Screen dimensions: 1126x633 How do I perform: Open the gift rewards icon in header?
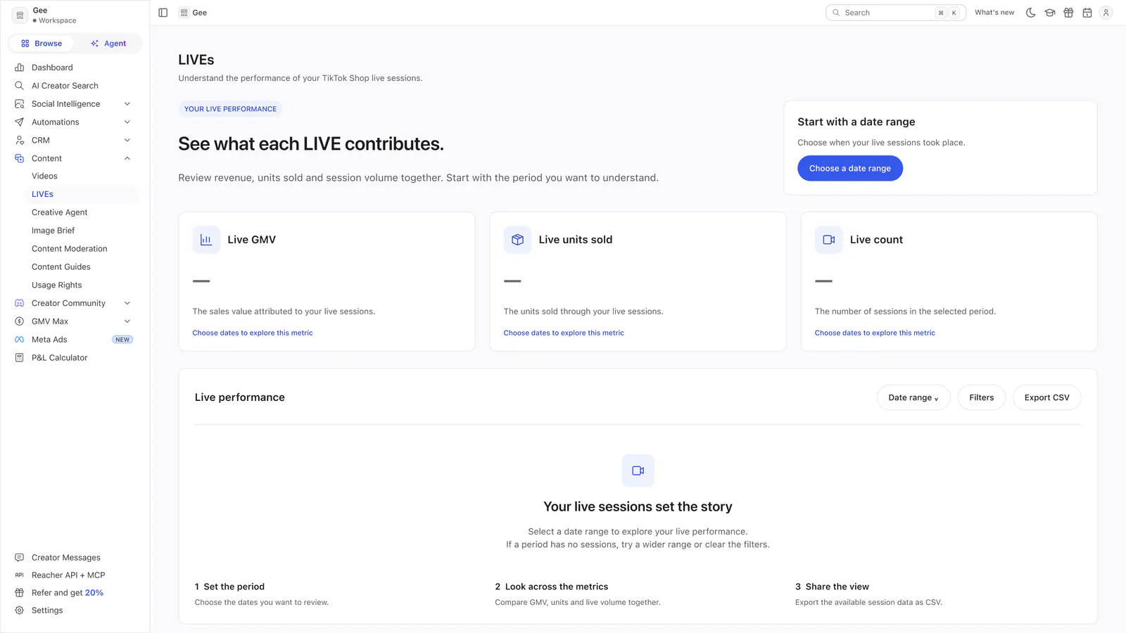tap(1068, 13)
